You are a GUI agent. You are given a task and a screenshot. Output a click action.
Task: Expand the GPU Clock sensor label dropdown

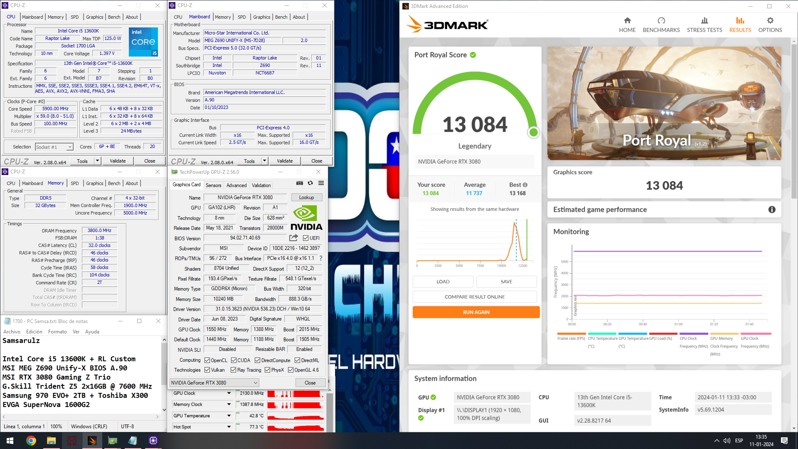[x=229, y=393]
